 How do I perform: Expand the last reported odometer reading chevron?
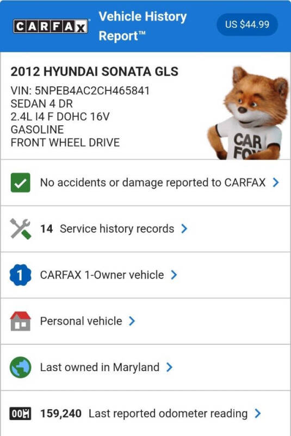258,414
